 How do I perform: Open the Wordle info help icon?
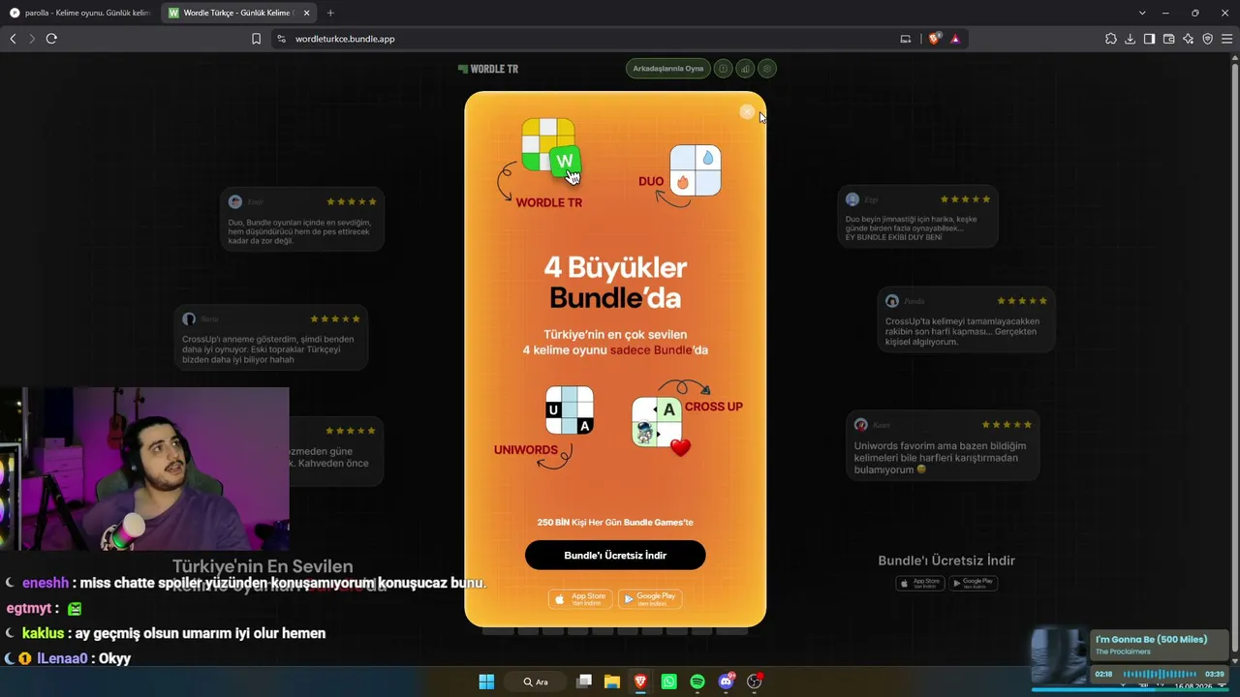click(723, 69)
